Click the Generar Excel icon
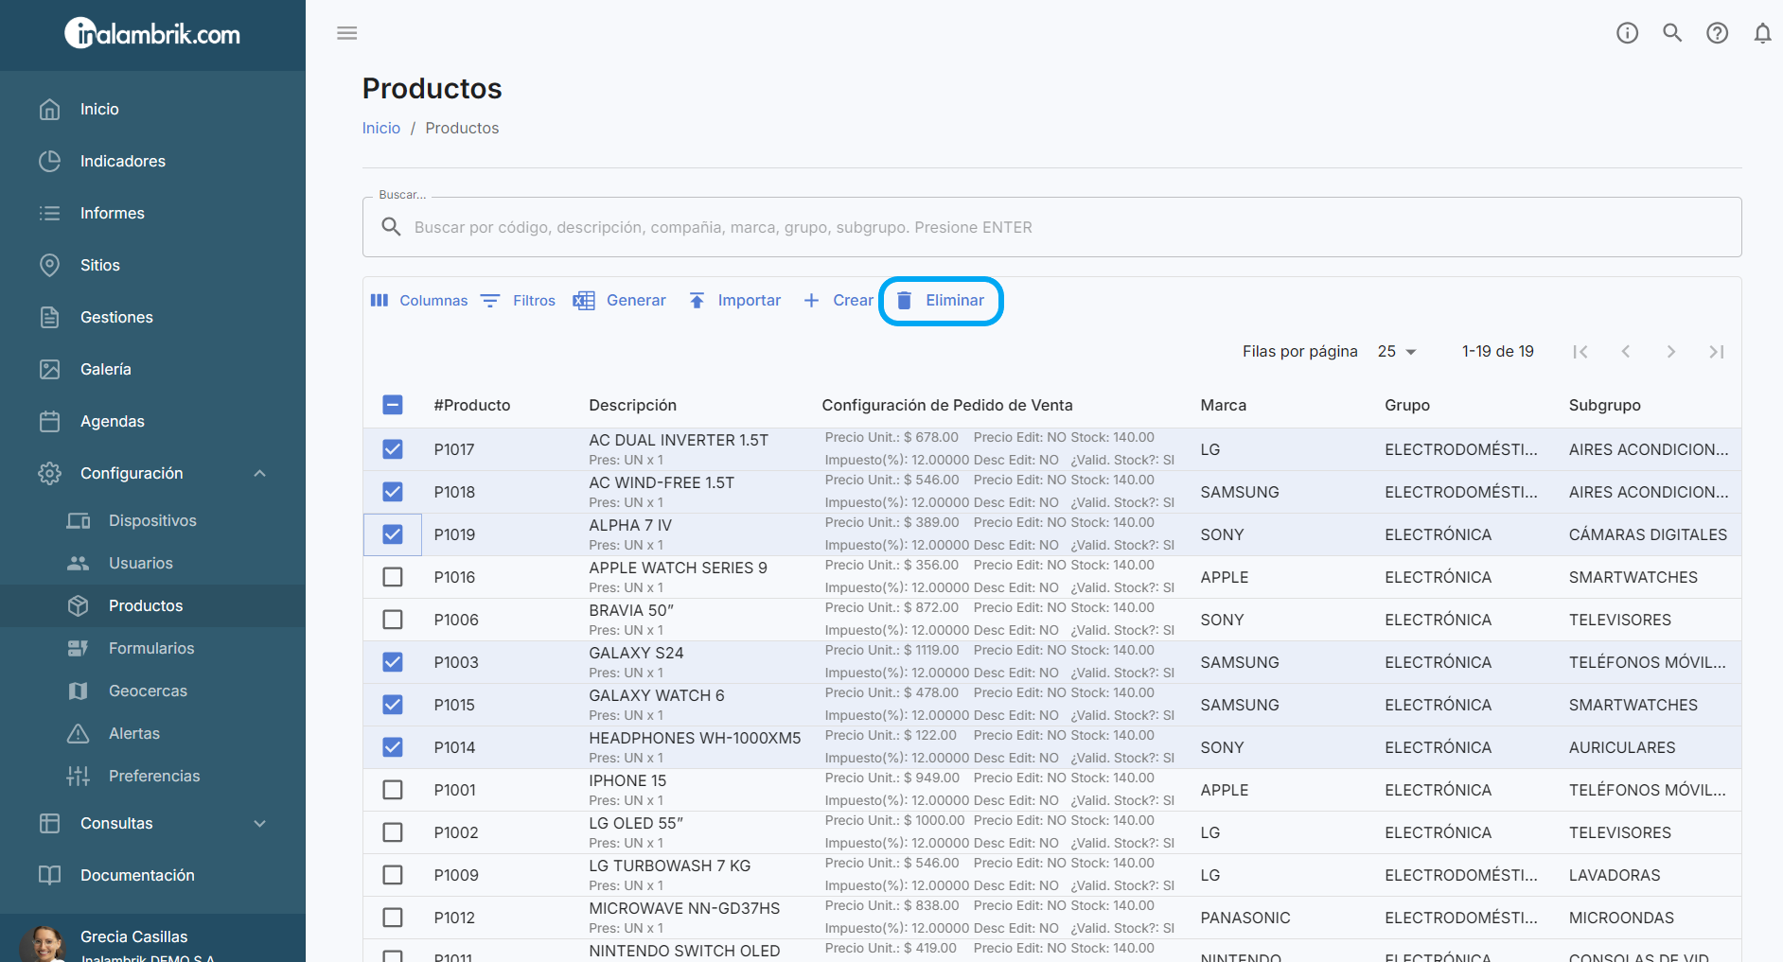The image size is (1783, 962). coord(584,300)
